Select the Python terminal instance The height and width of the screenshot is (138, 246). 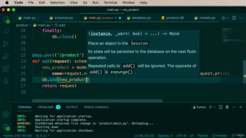click(199, 107)
